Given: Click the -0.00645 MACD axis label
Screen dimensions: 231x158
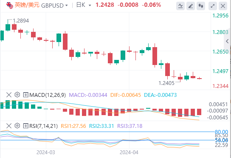Looking at the screenshot, I should [x=217, y=118].
